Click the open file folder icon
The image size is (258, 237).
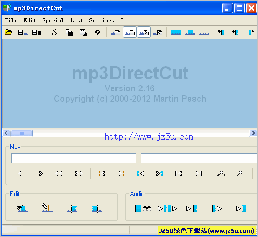(x=8, y=32)
